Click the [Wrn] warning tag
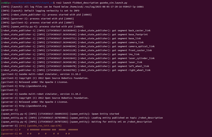 coord(22,126)
